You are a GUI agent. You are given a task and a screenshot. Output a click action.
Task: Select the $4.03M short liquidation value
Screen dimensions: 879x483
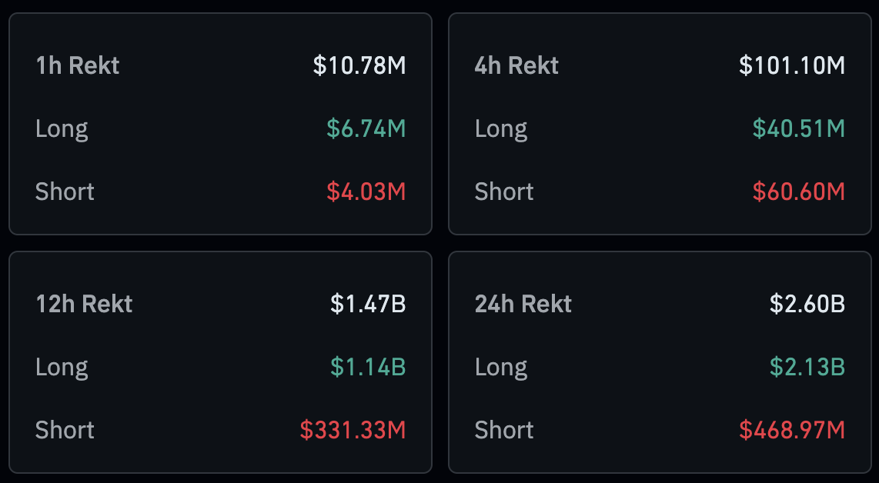366,192
